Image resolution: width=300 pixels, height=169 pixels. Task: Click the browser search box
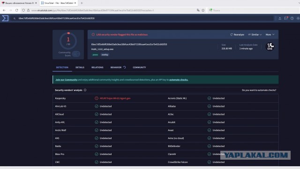tap(254, 10)
